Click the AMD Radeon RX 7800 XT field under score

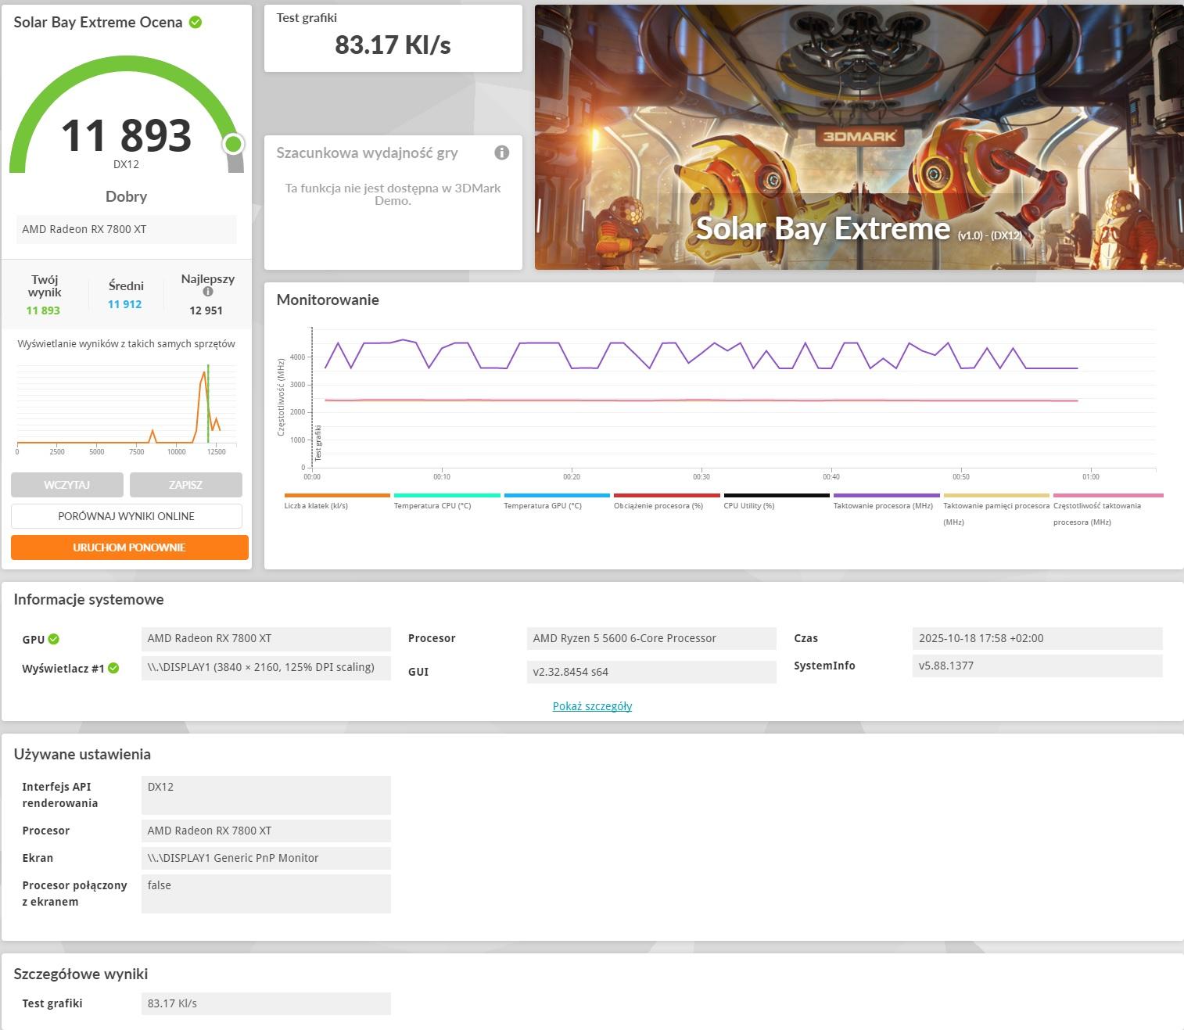[x=127, y=229]
